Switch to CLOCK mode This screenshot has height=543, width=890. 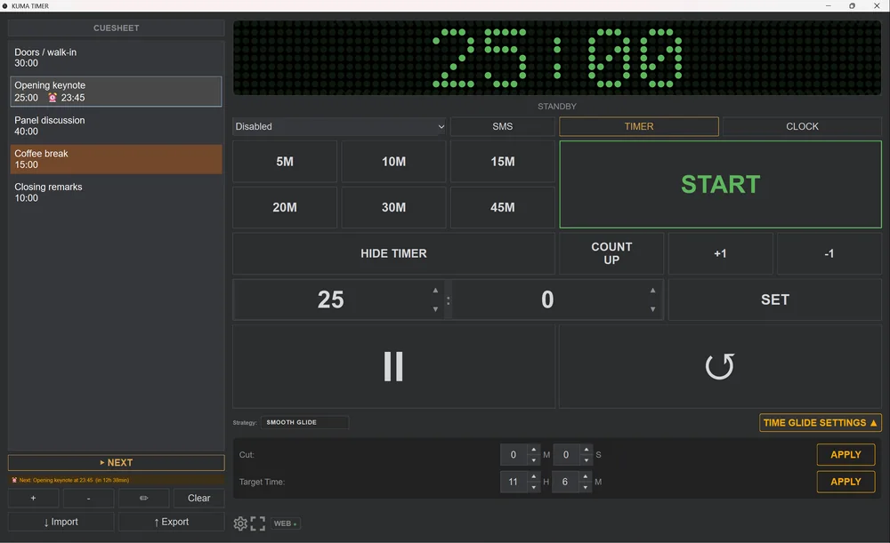click(x=802, y=126)
